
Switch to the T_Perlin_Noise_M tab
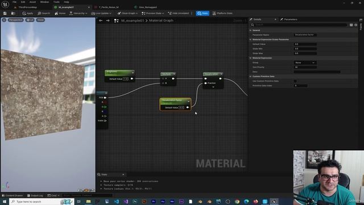[x=109, y=7]
